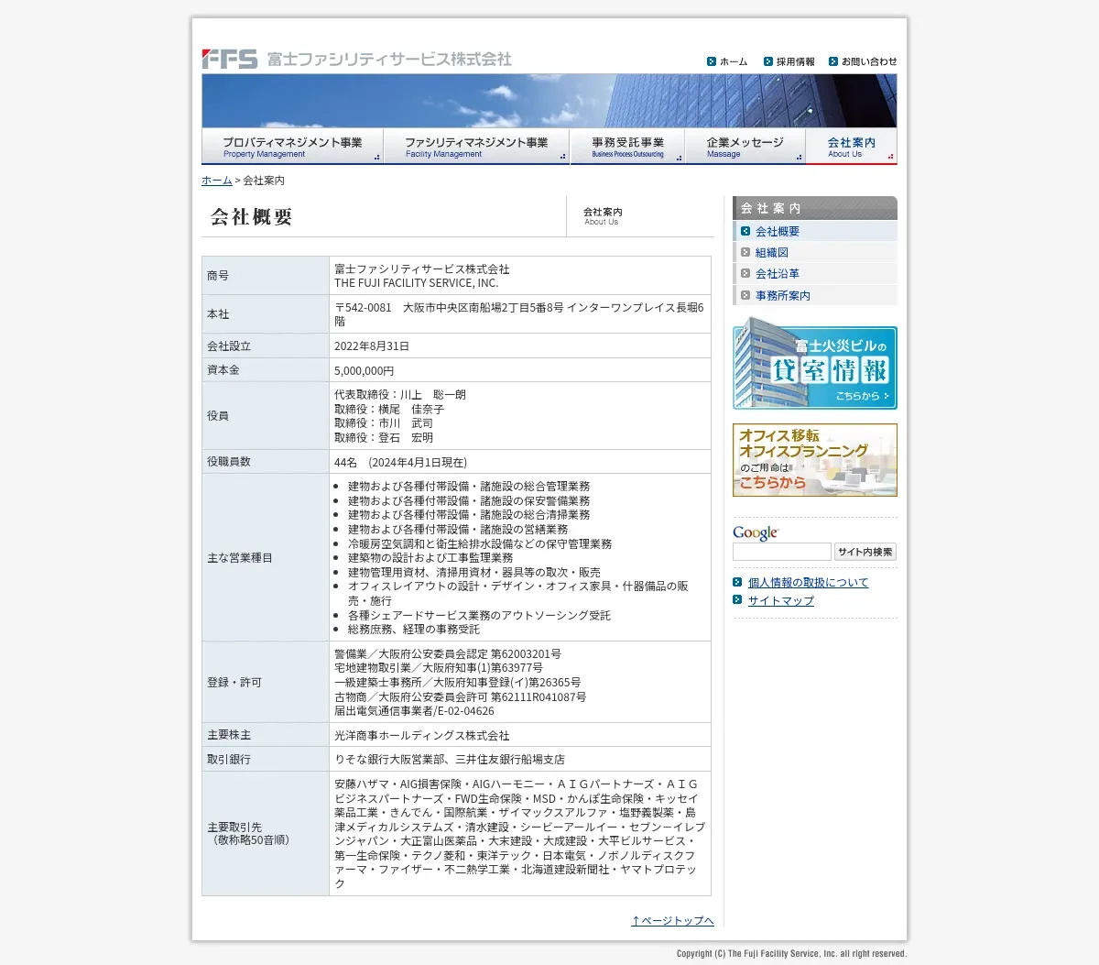1099x965 pixels.
Task: Open the オフィス移転 オフィスプランニング banner
Action: click(x=815, y=460)
